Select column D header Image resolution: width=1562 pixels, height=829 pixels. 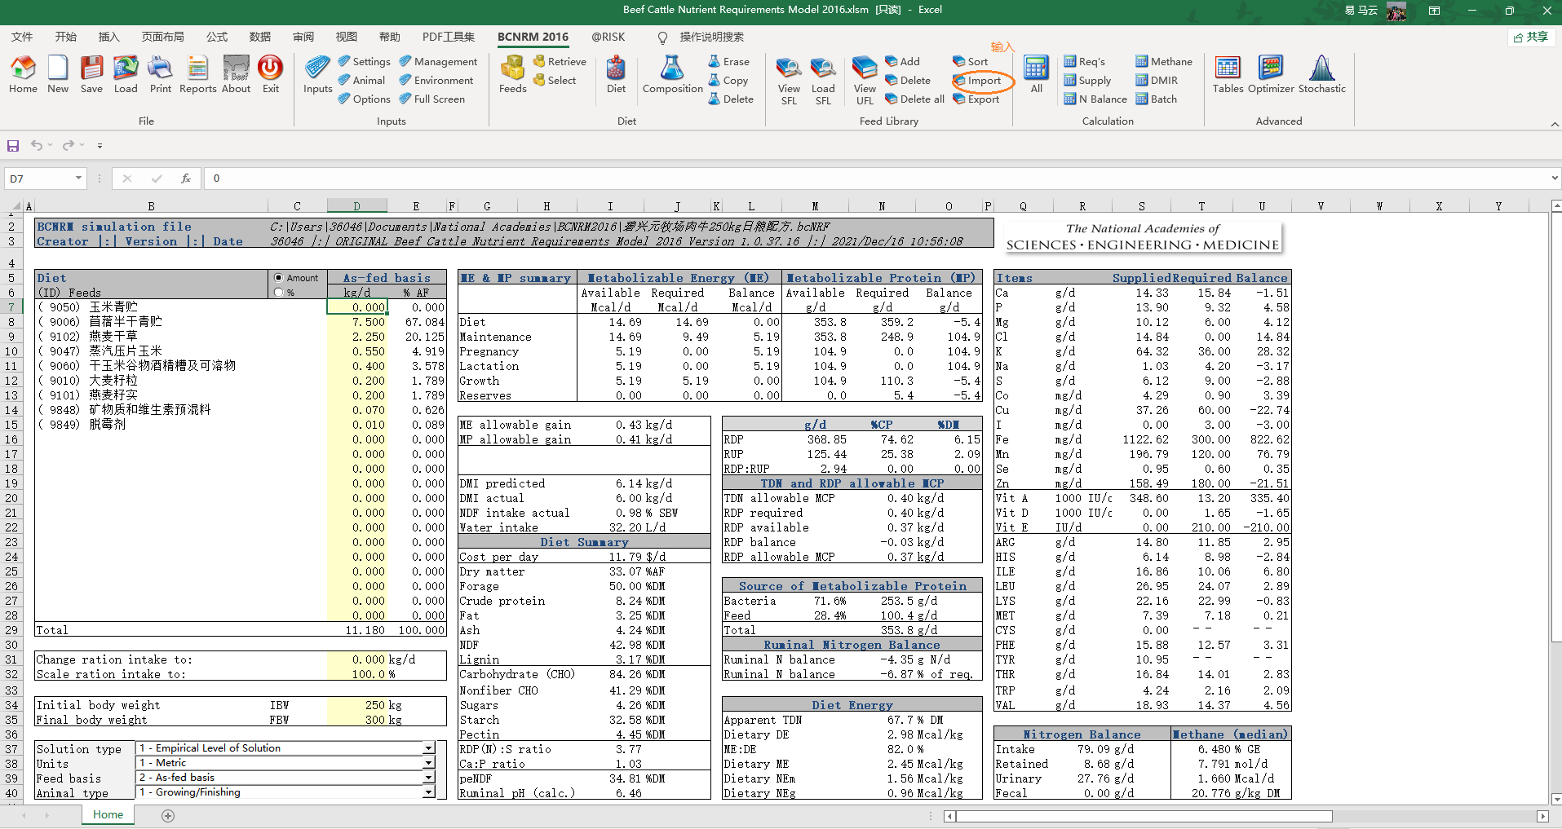[x=357, y=206]
